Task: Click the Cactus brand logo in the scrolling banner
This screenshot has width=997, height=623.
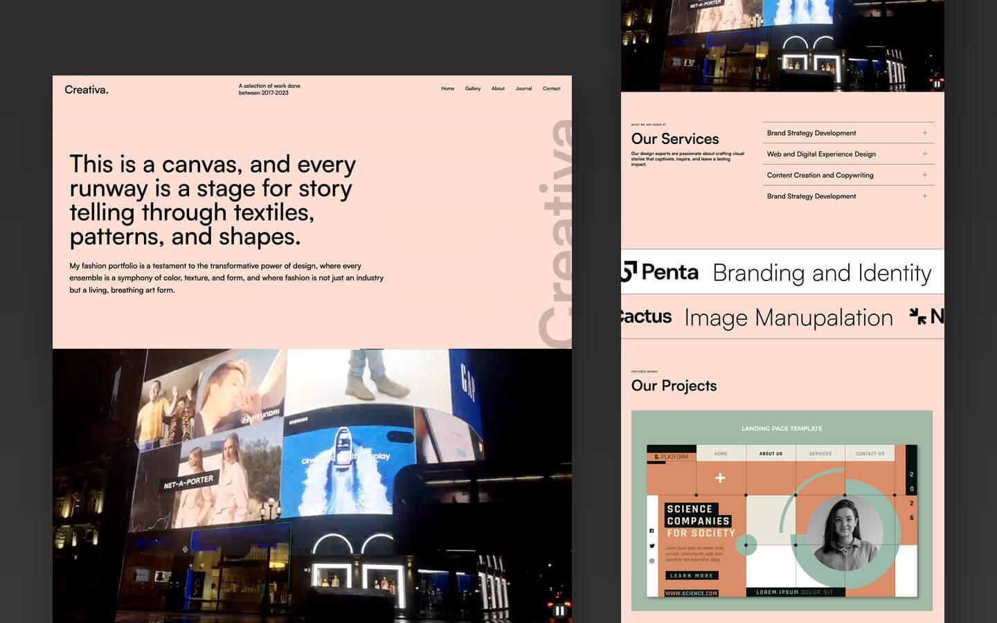Action: 645,318
